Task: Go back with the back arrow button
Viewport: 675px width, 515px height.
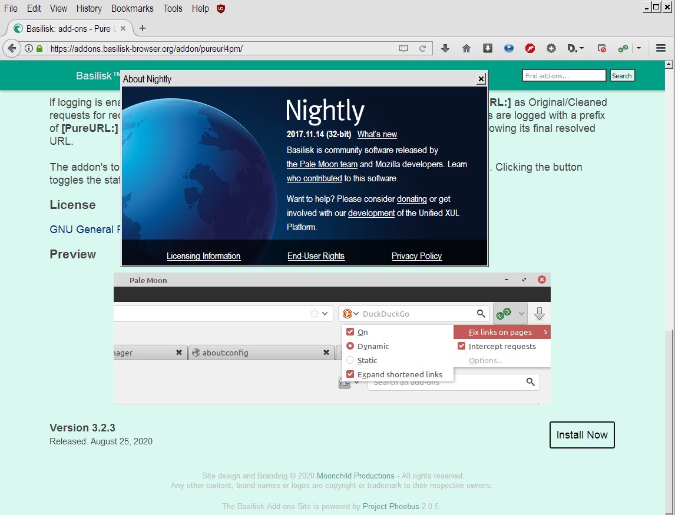Action: click(11, 48)
